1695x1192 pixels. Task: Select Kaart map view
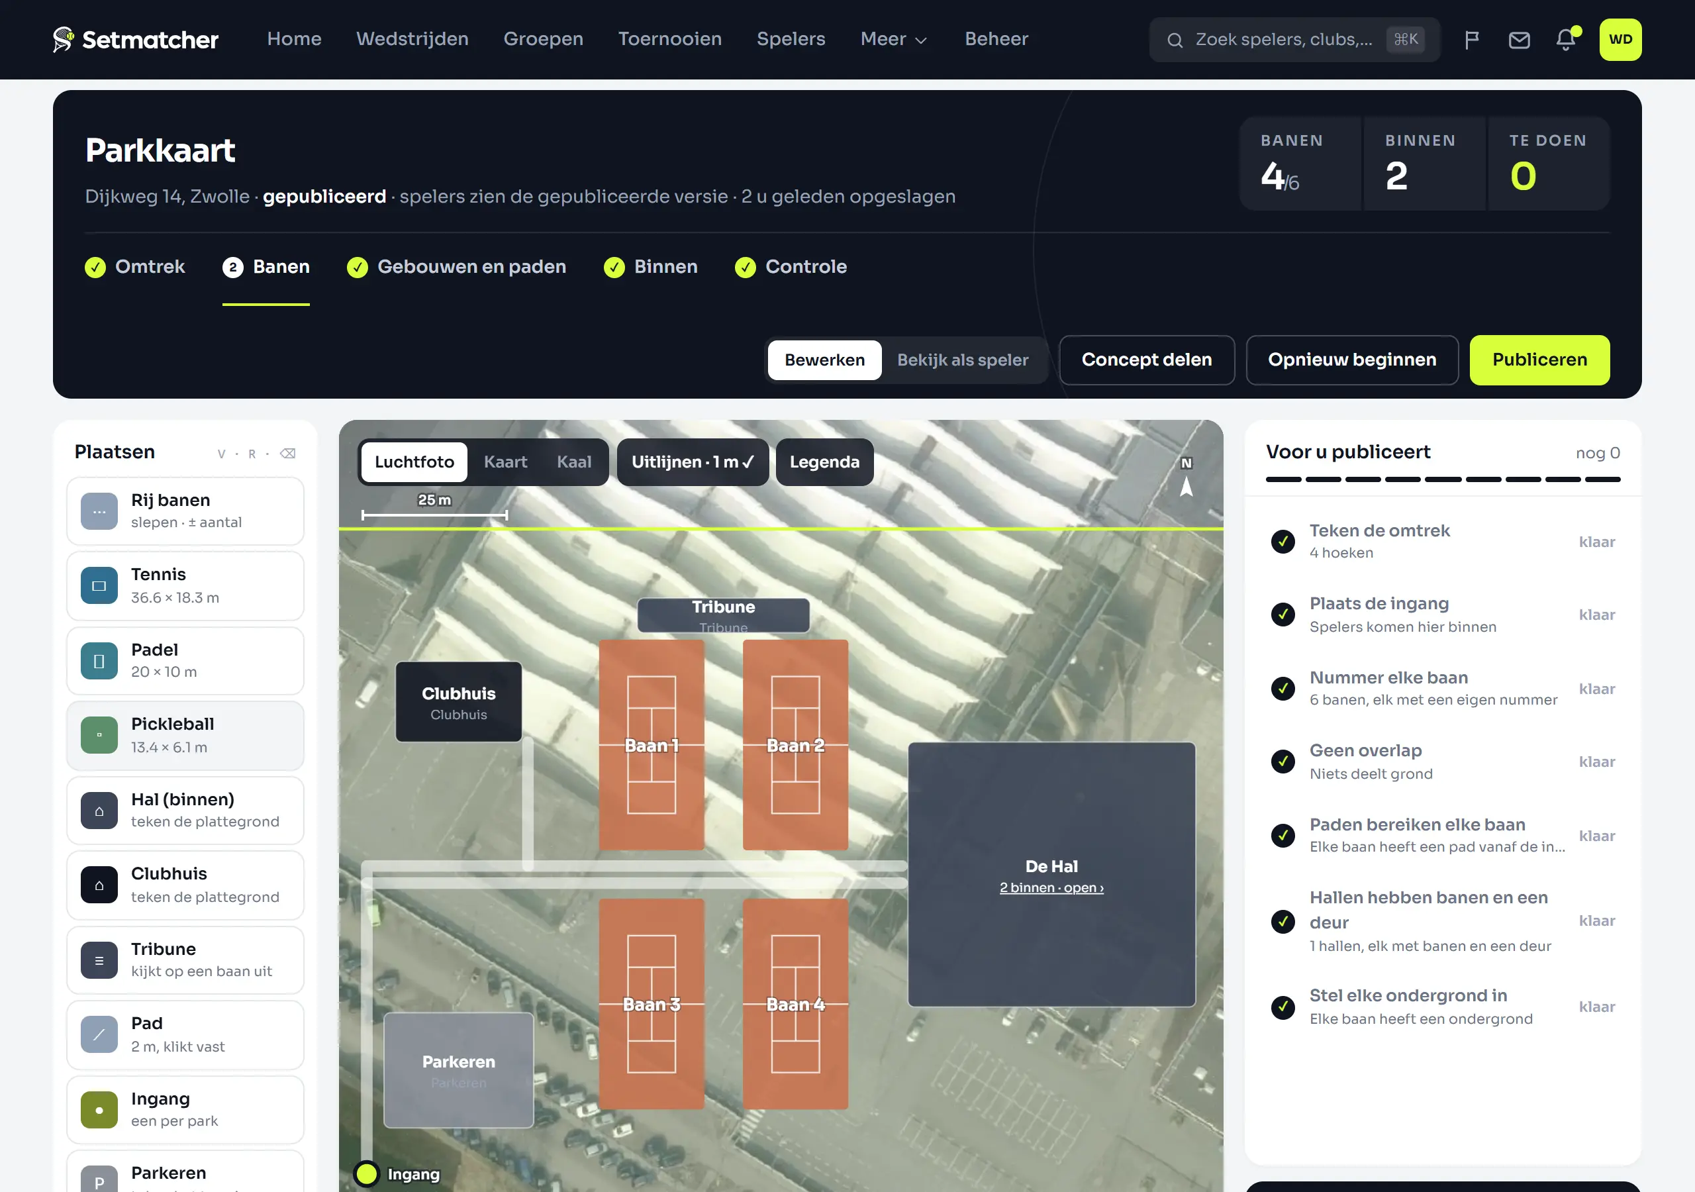point(505,462)
